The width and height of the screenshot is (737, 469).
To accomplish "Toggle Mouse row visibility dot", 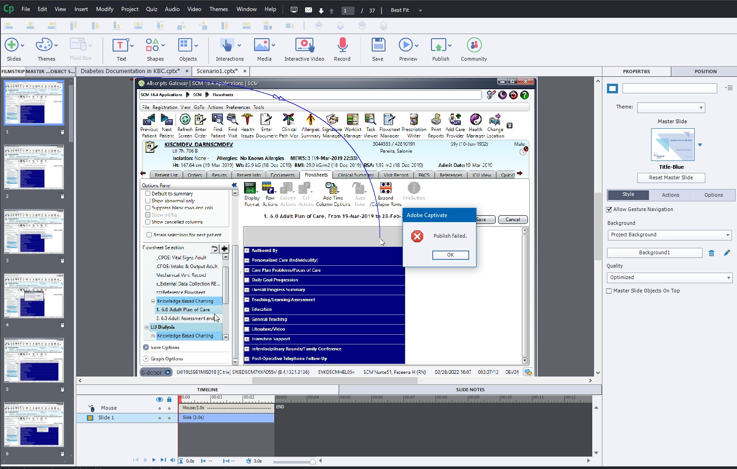I will (160, 408).
